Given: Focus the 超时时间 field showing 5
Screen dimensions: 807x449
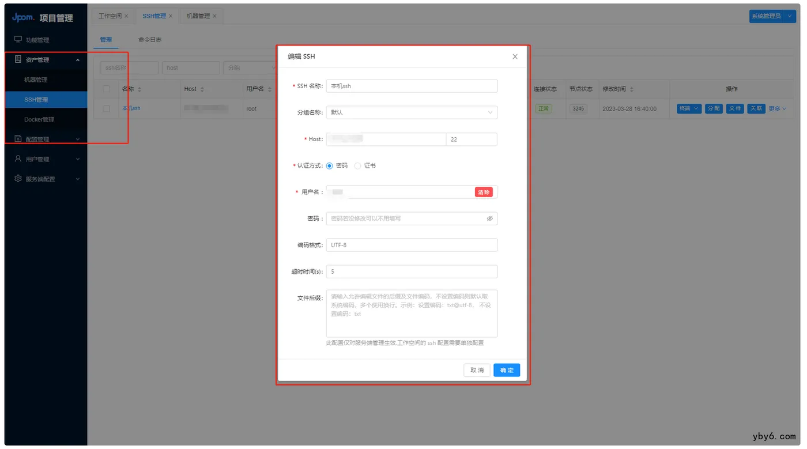Looking at the screenshot, I should pos(412,271).
